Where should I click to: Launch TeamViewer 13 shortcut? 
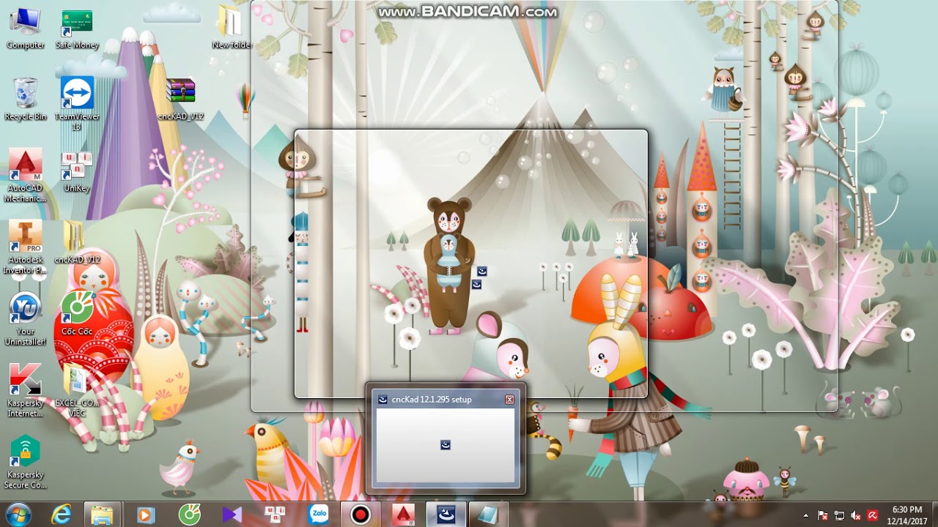(76, 103)
